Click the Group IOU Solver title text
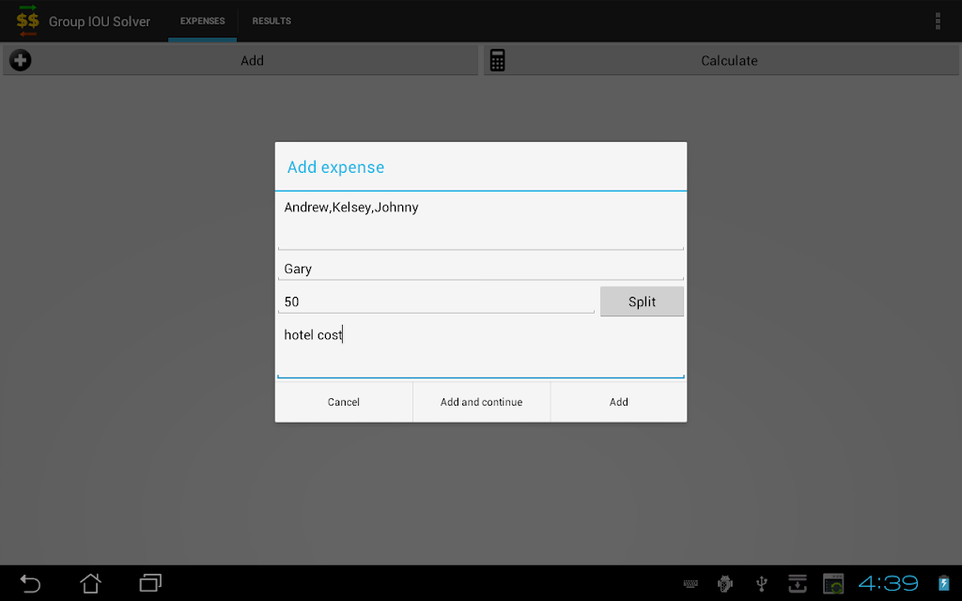 point(100,22)
